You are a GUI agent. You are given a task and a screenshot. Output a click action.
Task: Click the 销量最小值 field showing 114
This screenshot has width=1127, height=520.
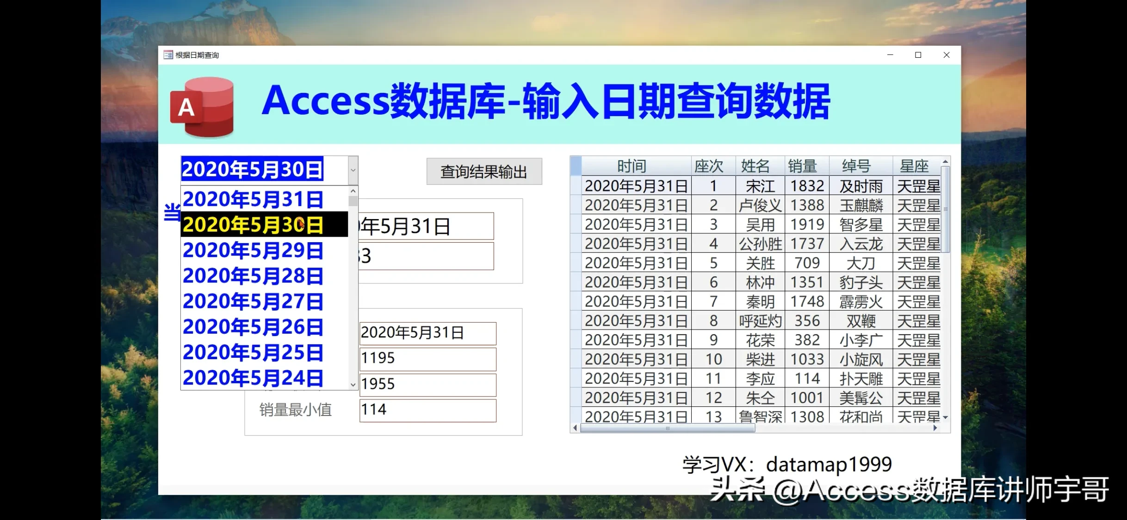(427, 410)
